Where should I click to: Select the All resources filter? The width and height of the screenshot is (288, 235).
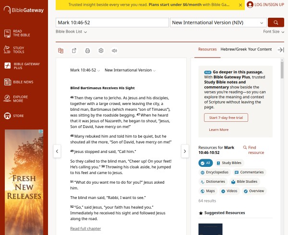tap(205, 163)
